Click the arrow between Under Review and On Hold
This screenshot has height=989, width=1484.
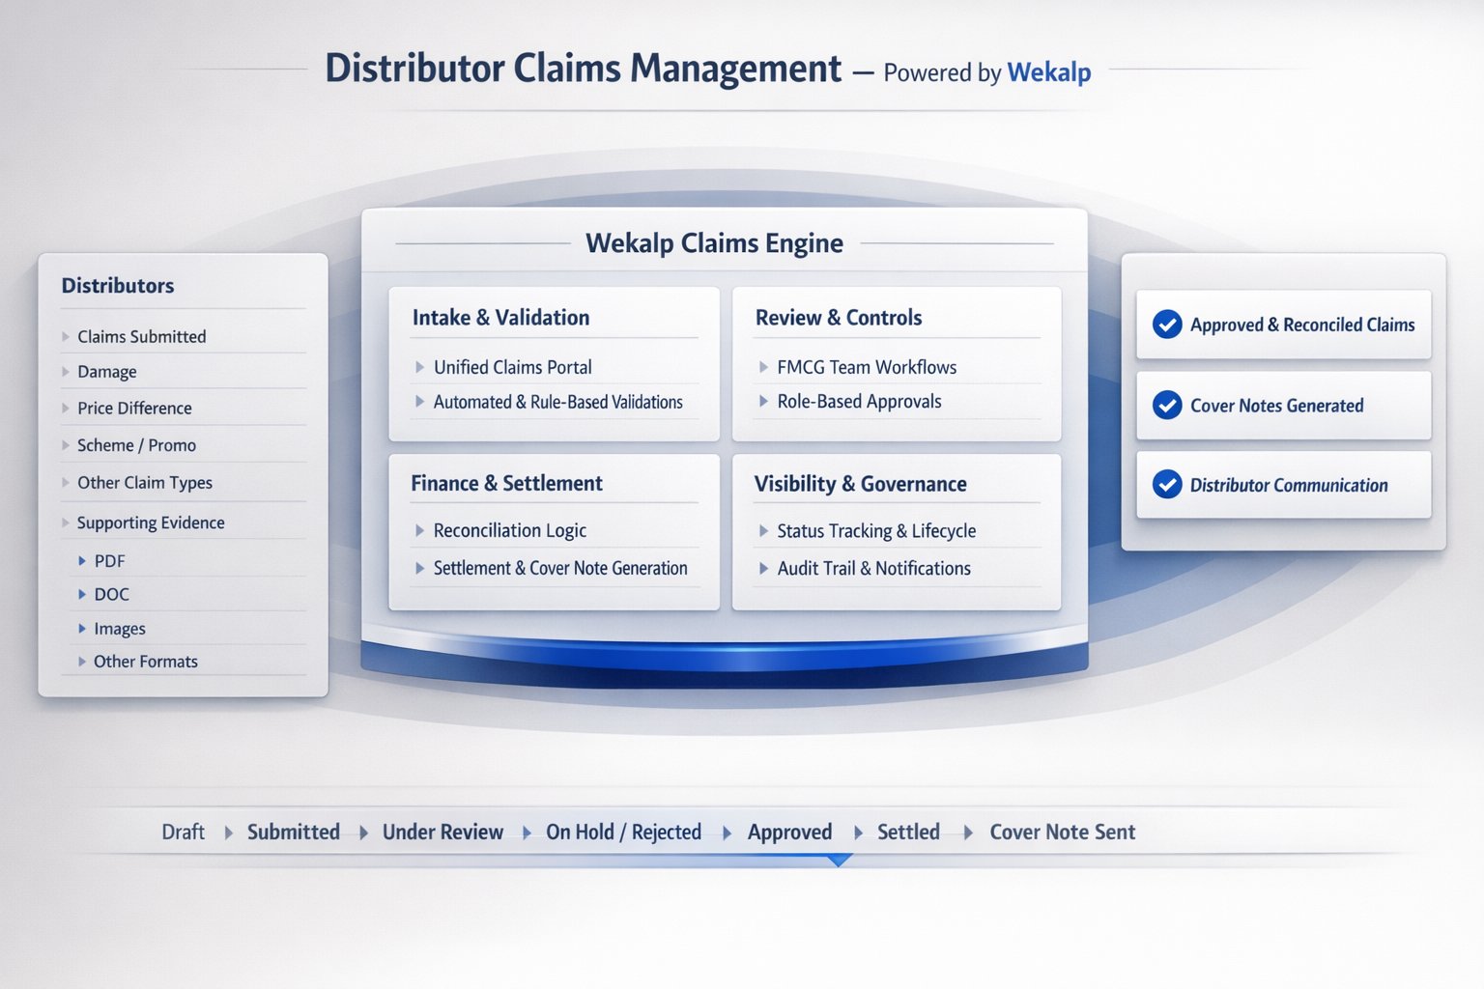(x=527, y=833)
